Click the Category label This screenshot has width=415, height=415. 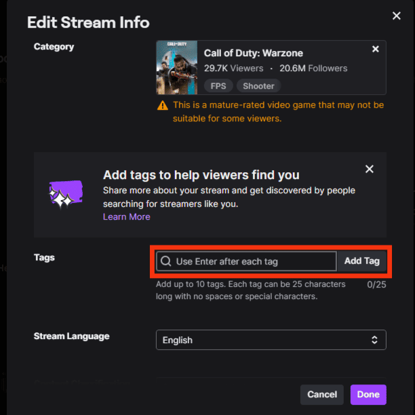(54, 47)
